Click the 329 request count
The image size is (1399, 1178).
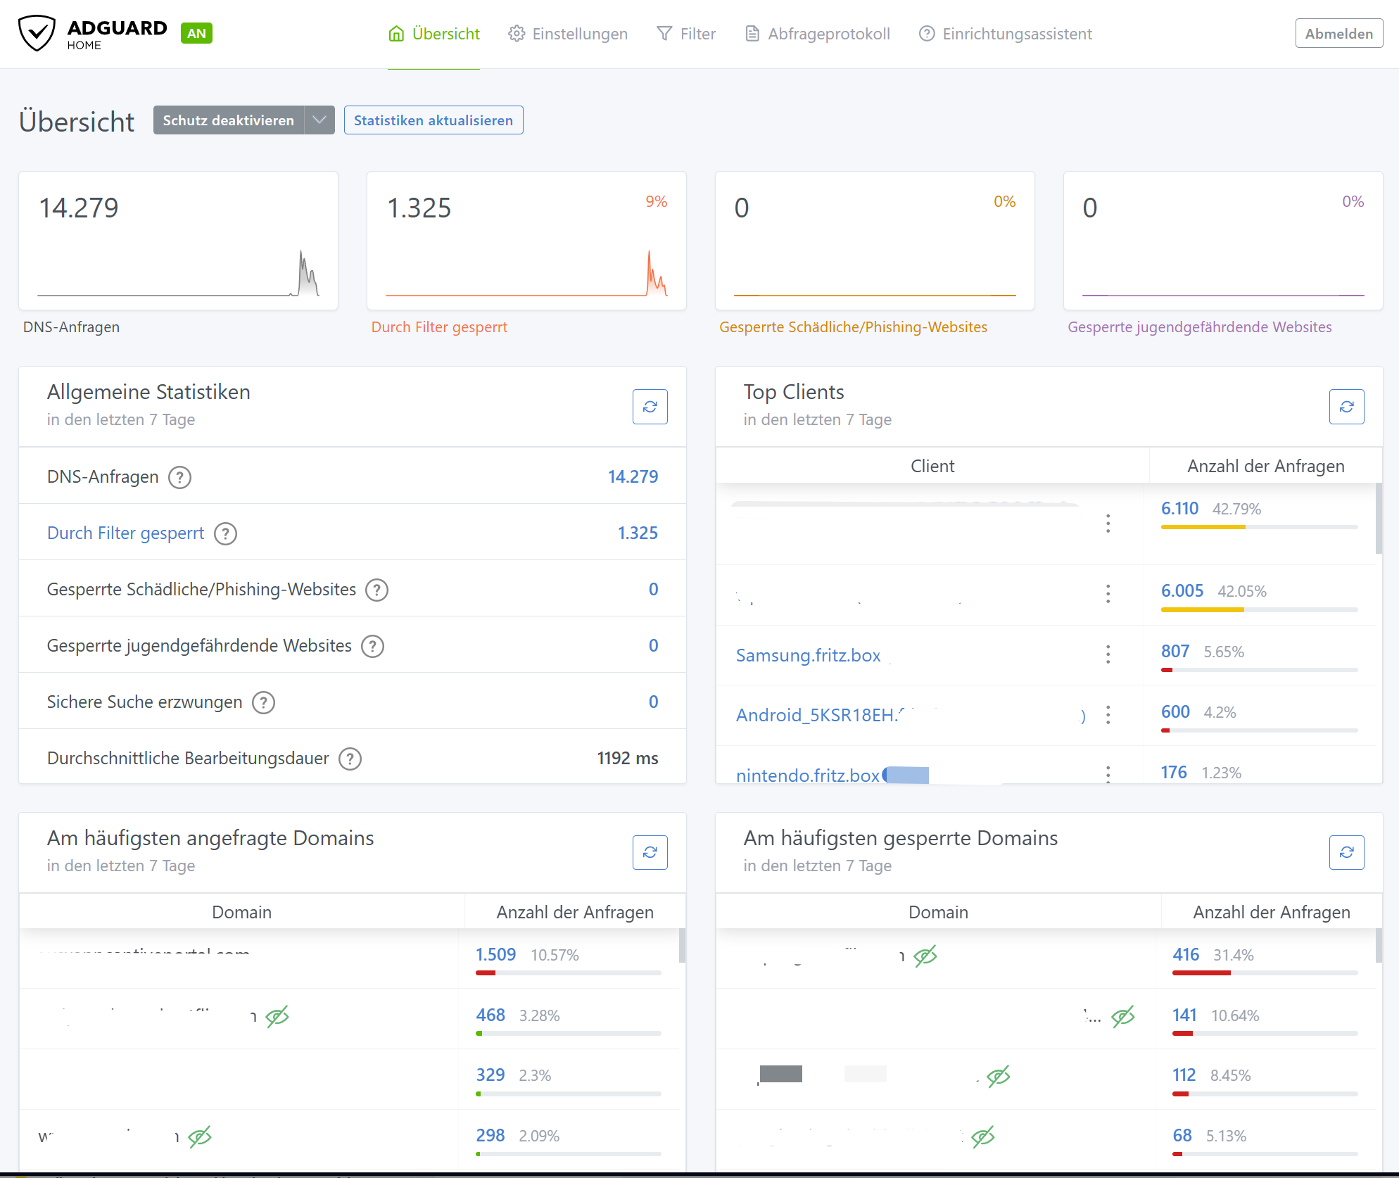(x=490, y=1075)
